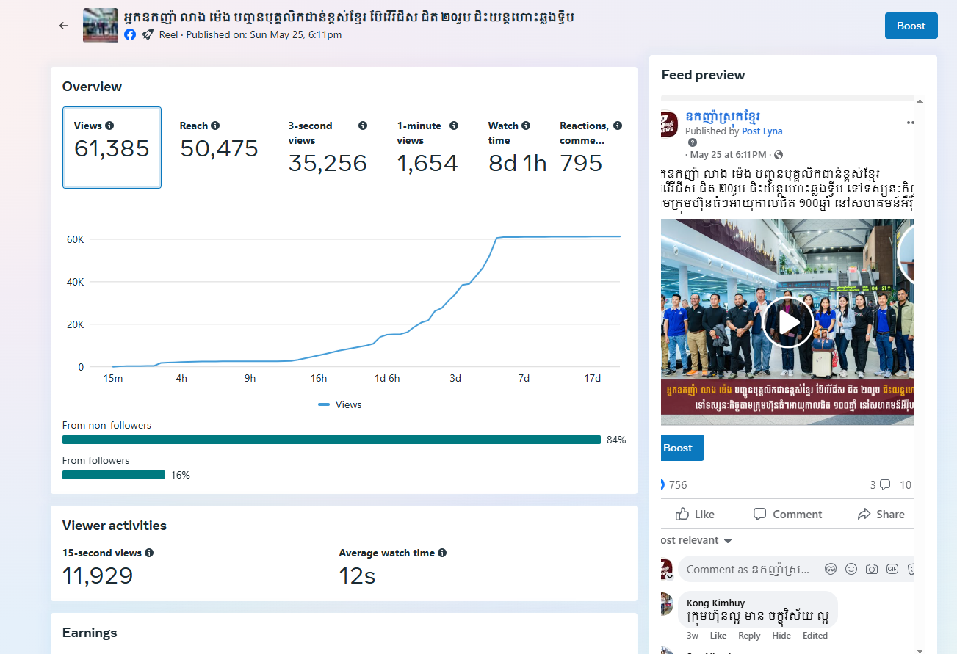Open the Post Lyna publisher link
The height and width of the screenshot is (654, 957).
tap(762, 131)
